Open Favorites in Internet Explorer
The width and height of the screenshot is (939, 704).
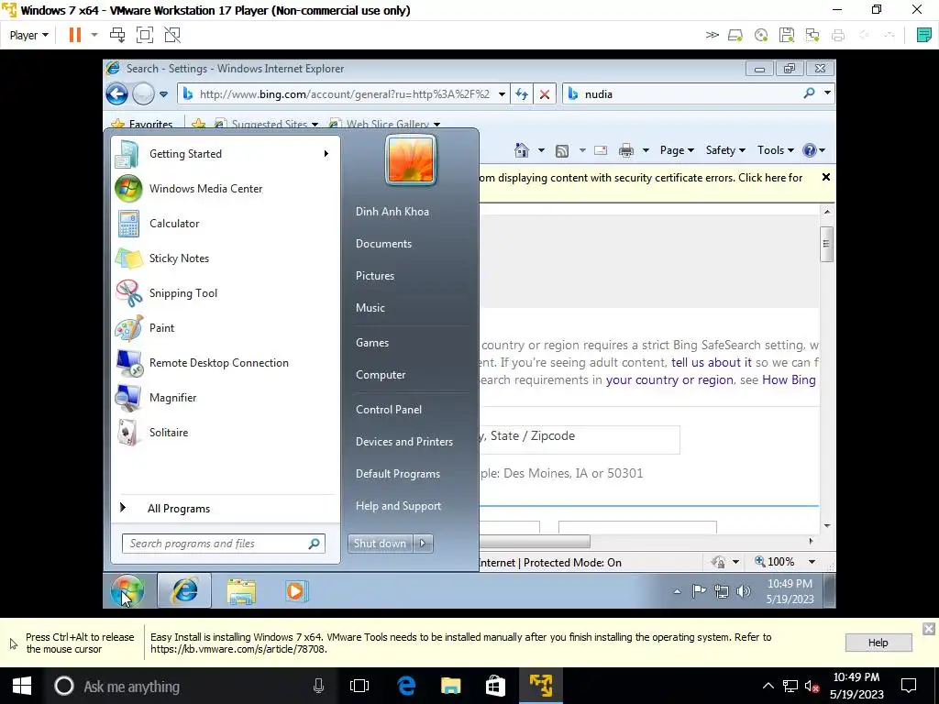click(144, 124)
